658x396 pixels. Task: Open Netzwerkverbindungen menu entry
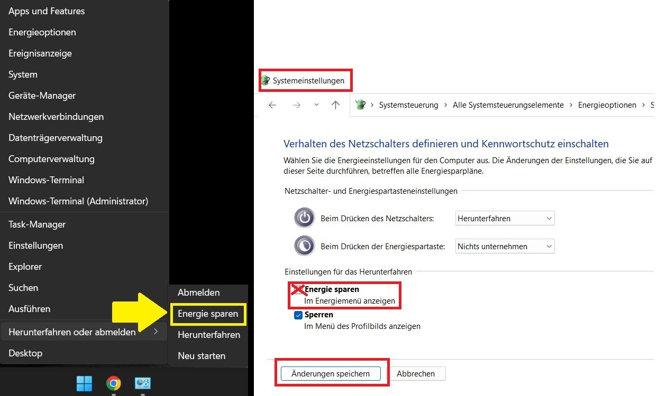[x=85, y=117]
